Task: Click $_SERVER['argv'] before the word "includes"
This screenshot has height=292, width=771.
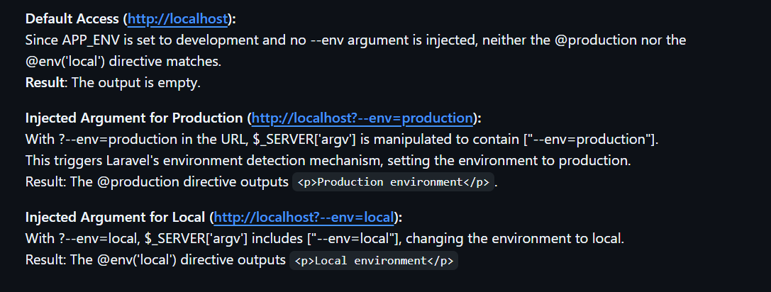Action: (196, 239)
